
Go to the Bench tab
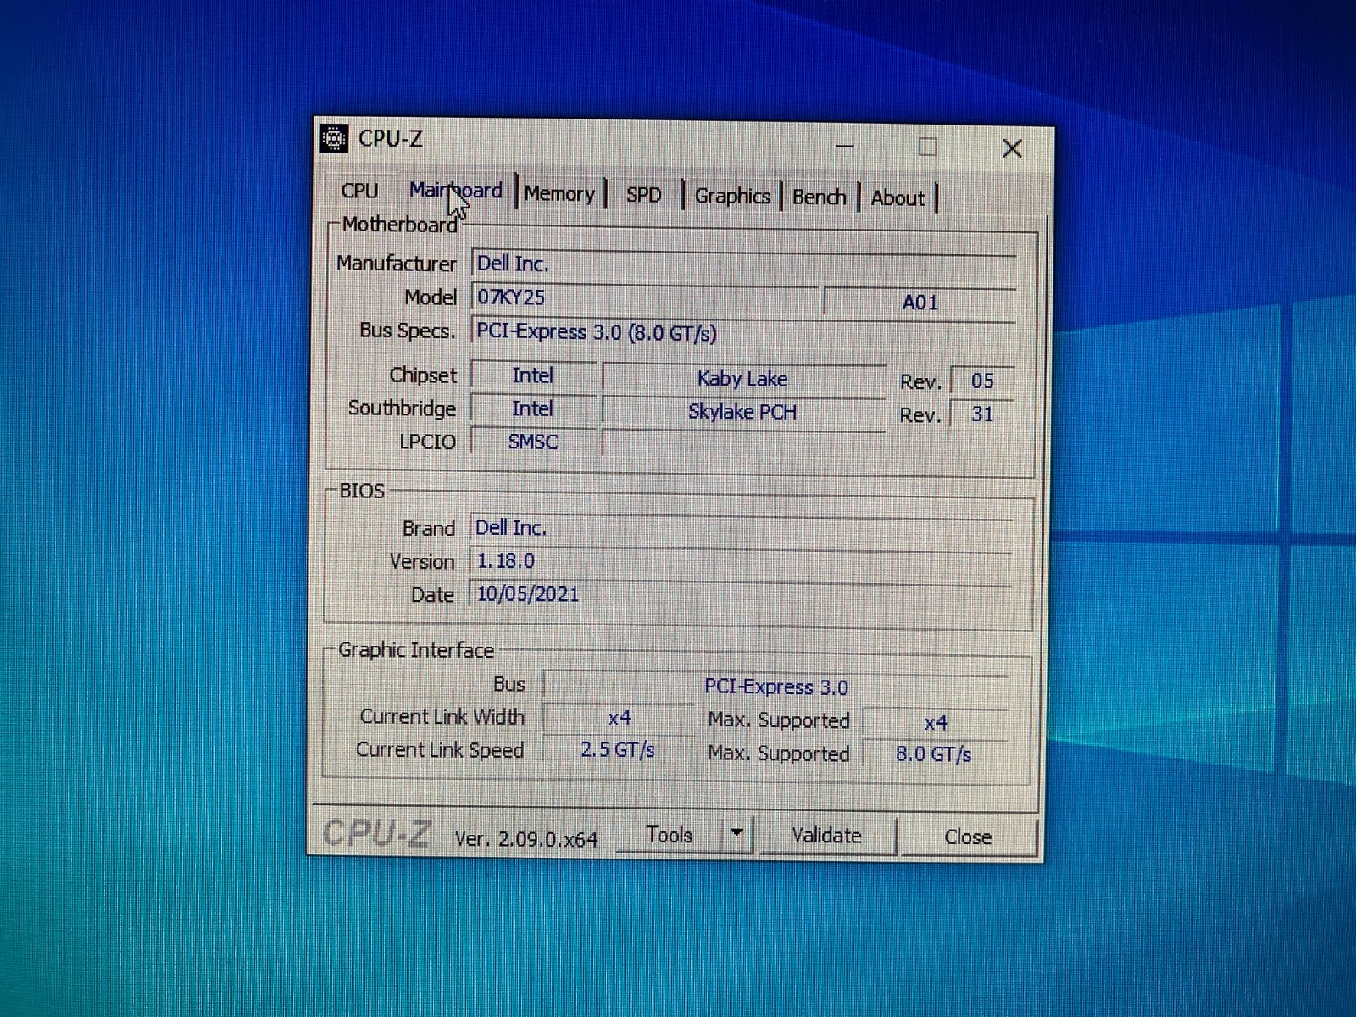coord(819,197)
